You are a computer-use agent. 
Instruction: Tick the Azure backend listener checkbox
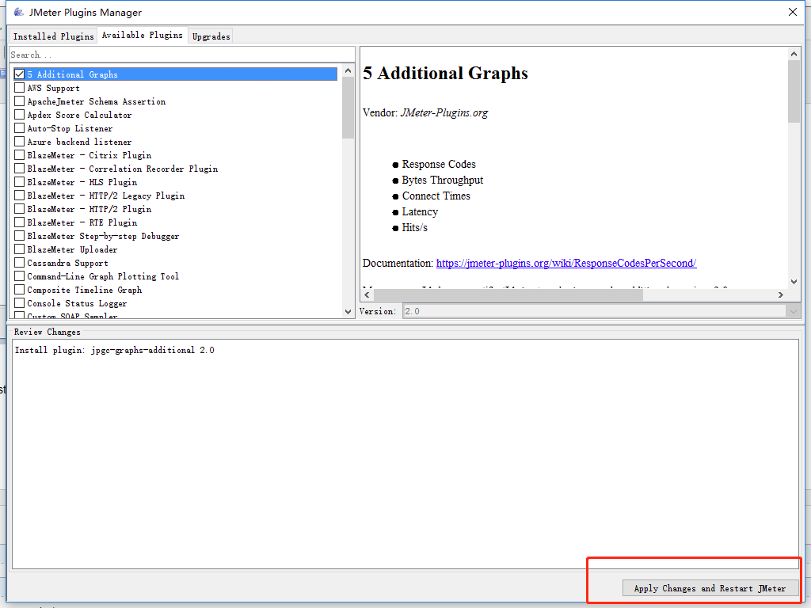(x=20, y=141)
